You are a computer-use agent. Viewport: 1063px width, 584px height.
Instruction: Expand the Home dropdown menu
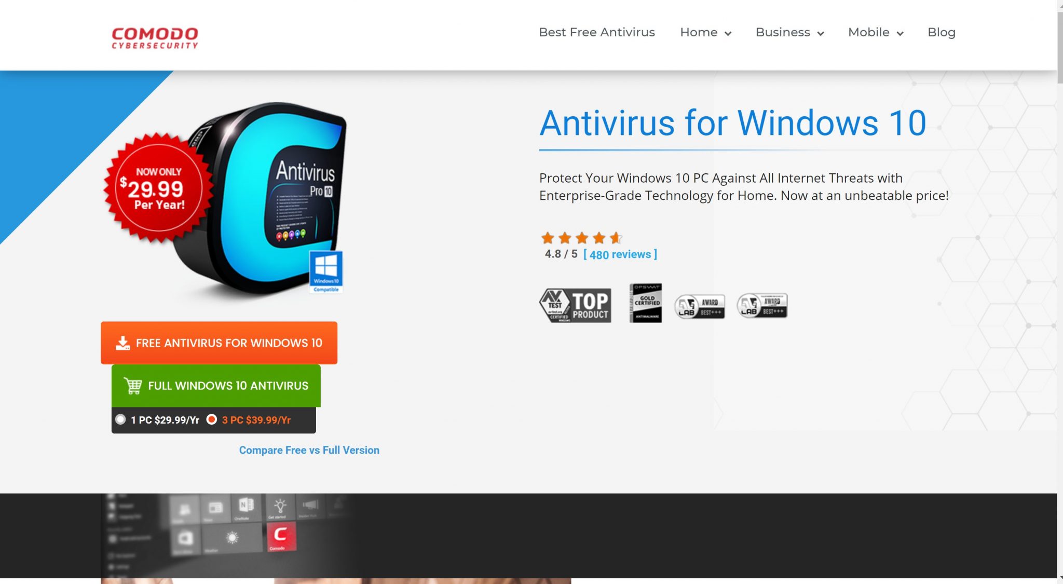point(706,32)
